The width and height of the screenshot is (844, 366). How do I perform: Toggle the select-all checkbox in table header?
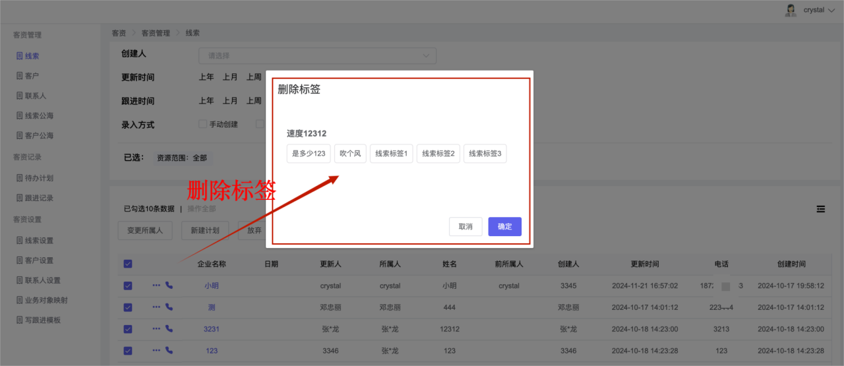[x=128, y=264]
